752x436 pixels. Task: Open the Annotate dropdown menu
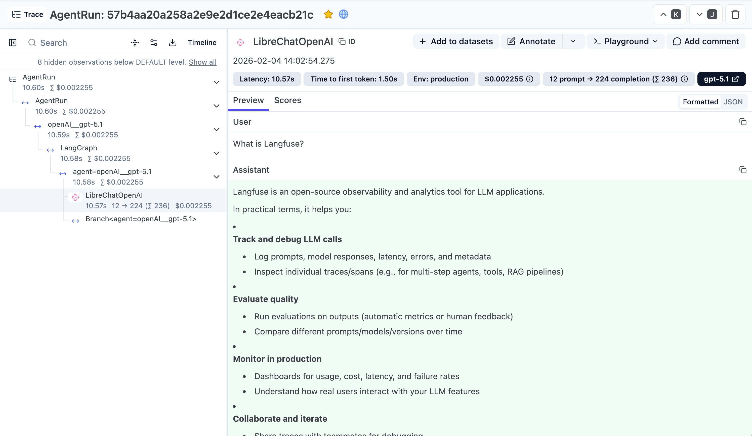[573, 41]
